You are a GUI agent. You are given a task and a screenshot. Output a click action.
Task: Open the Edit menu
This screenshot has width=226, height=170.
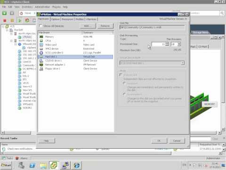click(10, 7)
